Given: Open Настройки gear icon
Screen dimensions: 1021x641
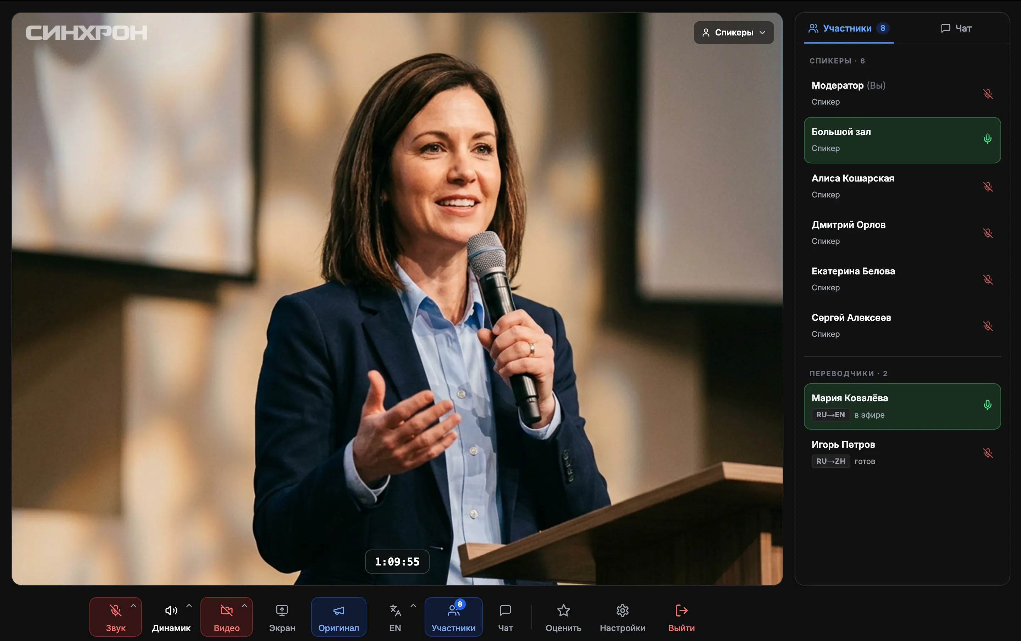Looking at the screenshot, I should pyautogui.click(x=623, y=610).
